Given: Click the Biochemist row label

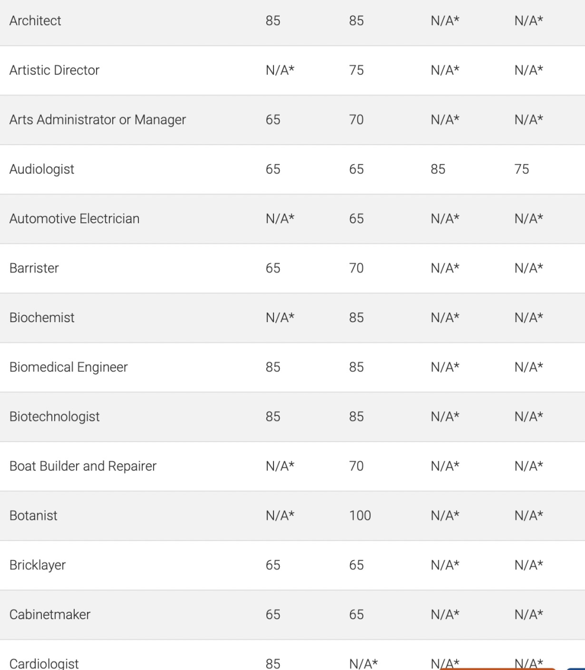Looking at the screenshot, I should click(42, 318).
